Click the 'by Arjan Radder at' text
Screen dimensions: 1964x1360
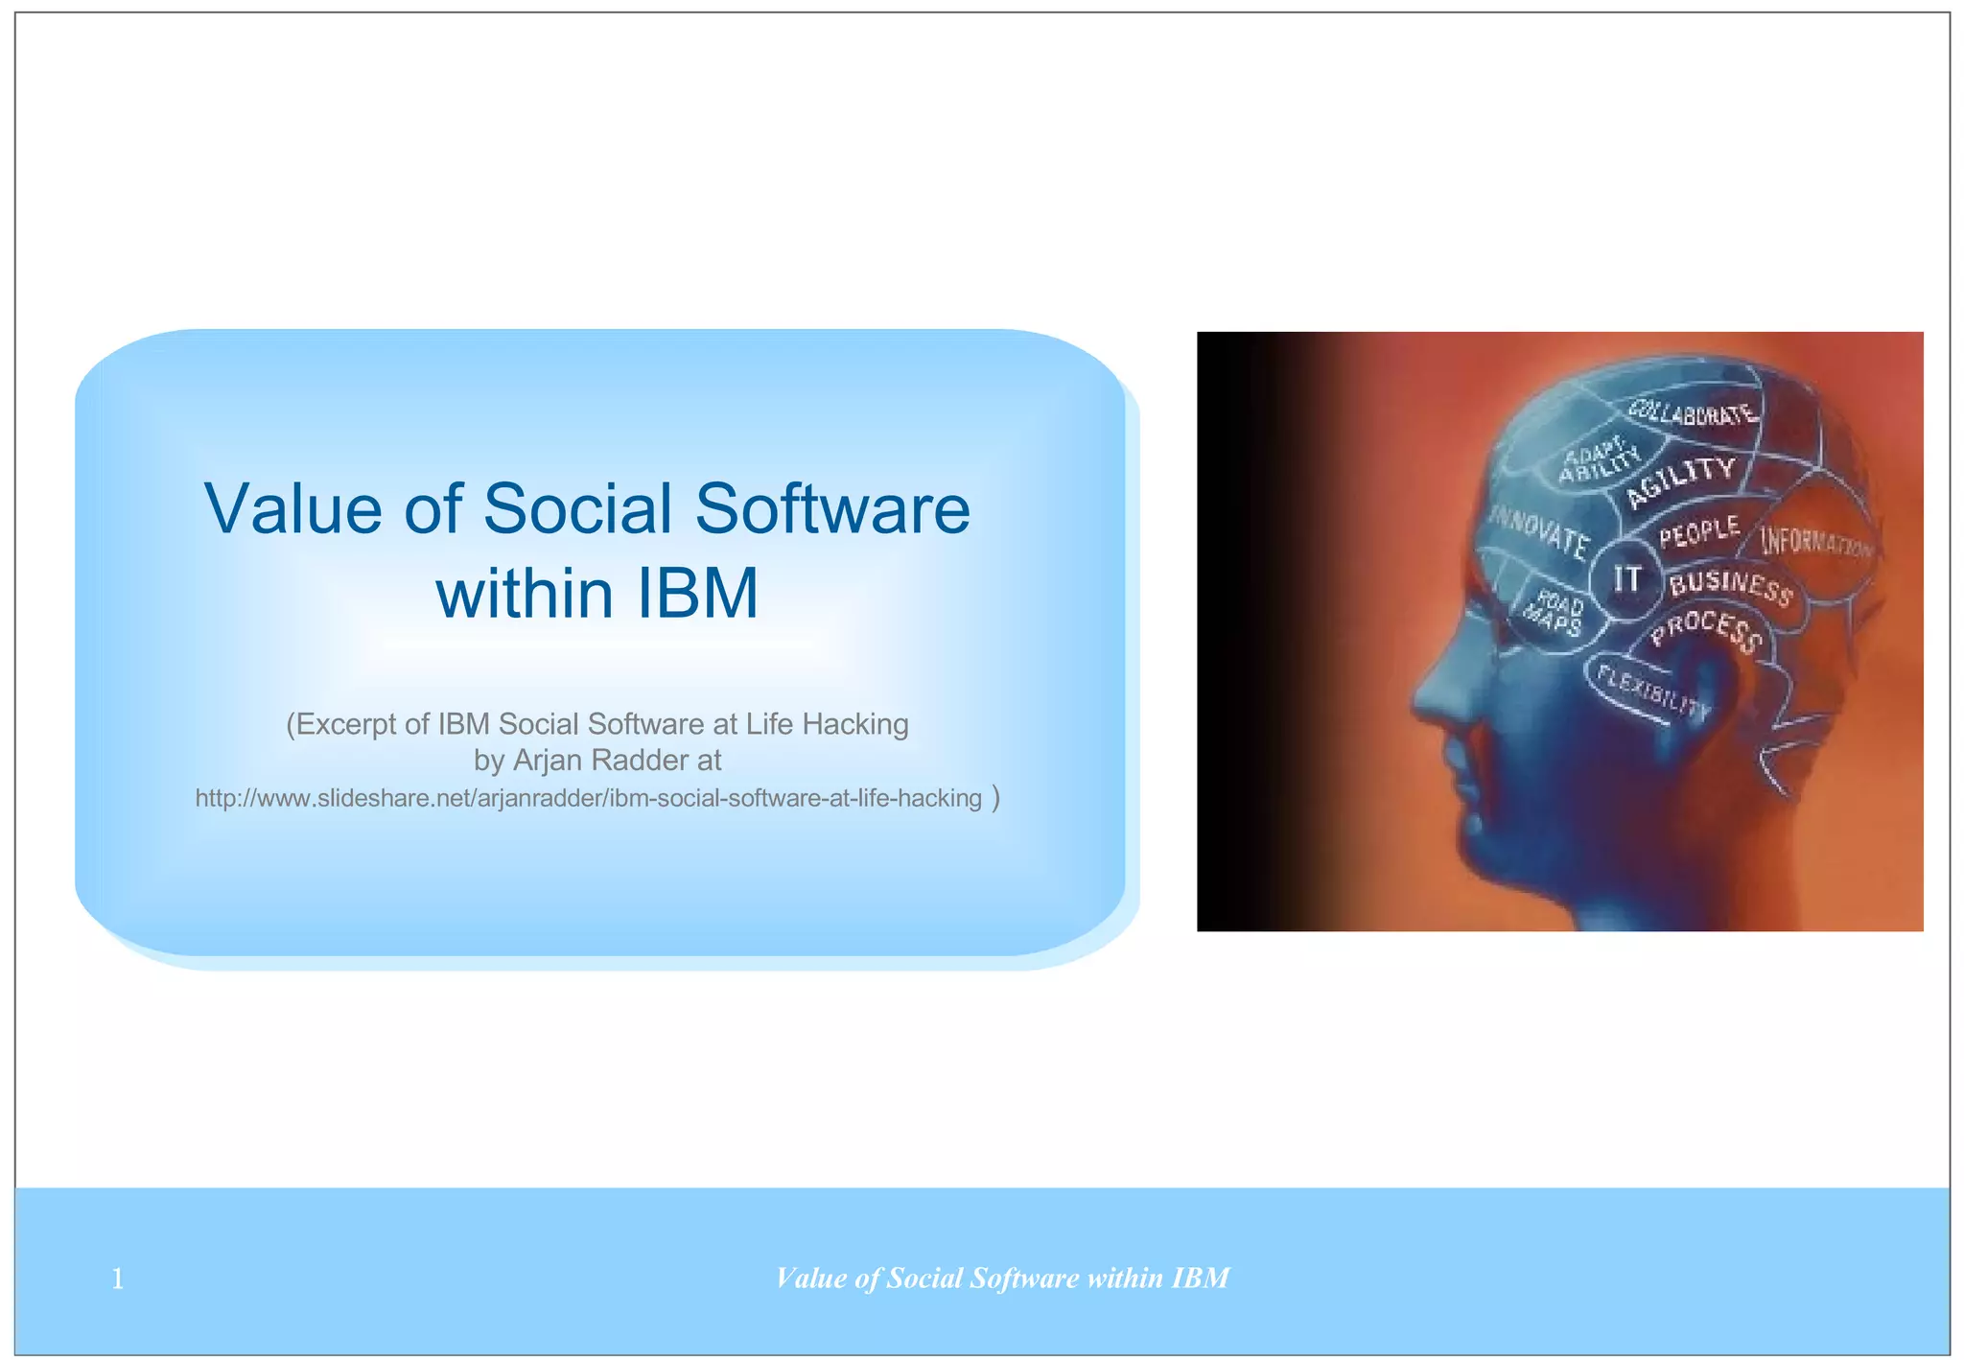596,760
